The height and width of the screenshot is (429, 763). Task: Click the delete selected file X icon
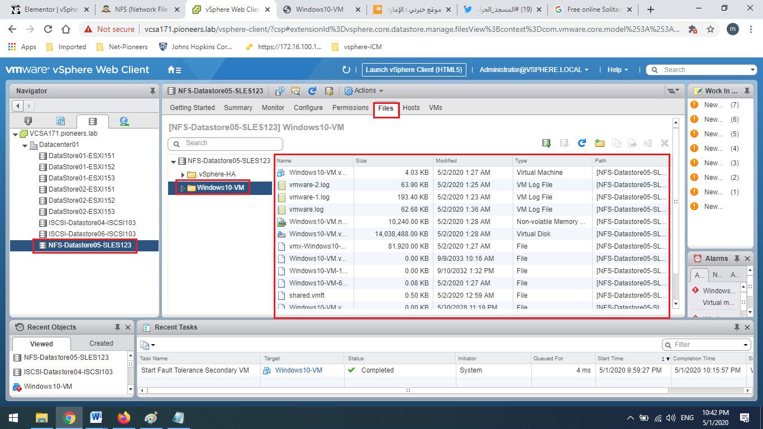(665, 144)
